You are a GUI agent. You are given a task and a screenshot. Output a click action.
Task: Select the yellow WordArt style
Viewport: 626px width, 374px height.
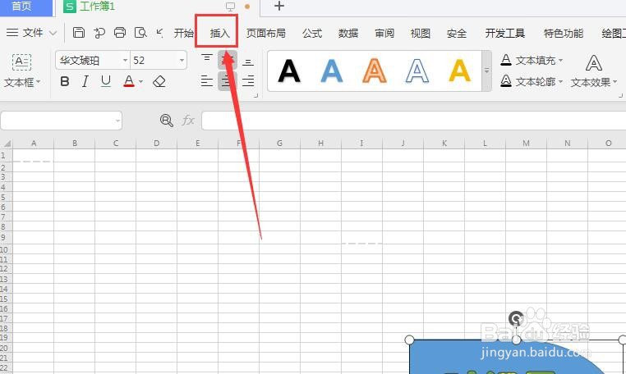click(x=460, y=71)
